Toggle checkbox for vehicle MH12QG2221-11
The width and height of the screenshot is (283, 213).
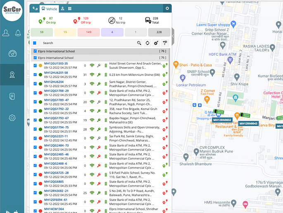click(x=35, y=138)
